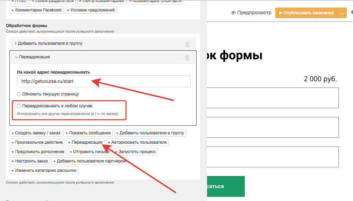
Task: Click the eye icon beside Предпросмотр
Action: [233, 13]
